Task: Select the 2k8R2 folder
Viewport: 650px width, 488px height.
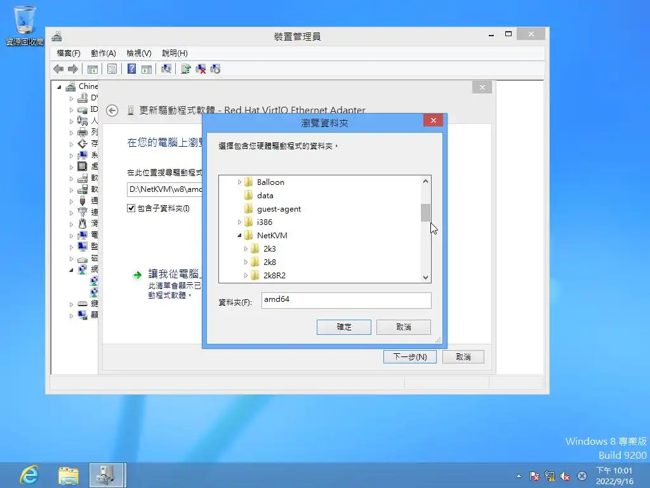Action: click(274, 275)
